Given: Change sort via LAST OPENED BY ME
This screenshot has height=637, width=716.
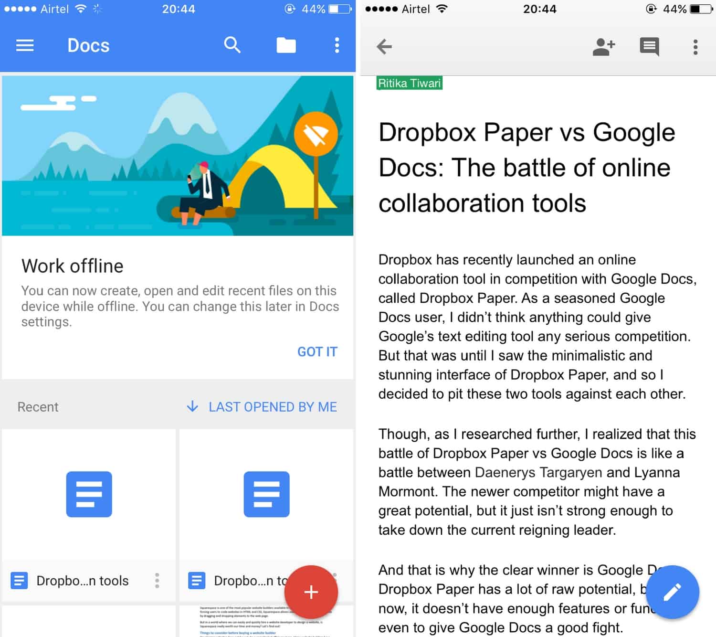Looking at the screenshot, I should tap(273, 407).
